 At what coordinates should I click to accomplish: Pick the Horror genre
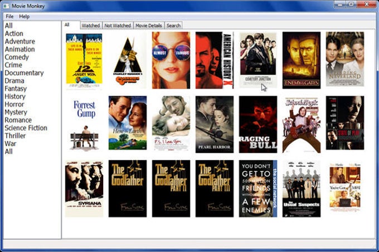(14, 105)
